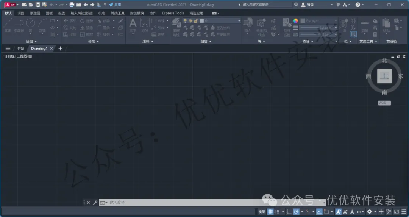This screenshot has width=409, height=217.
Task: Click the Table (表格) tool
Action: [x=158, y=34]
